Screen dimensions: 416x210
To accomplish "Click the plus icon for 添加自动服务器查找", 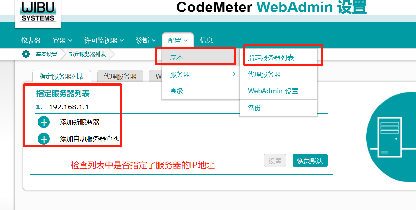I will click(x=44, y=139).
